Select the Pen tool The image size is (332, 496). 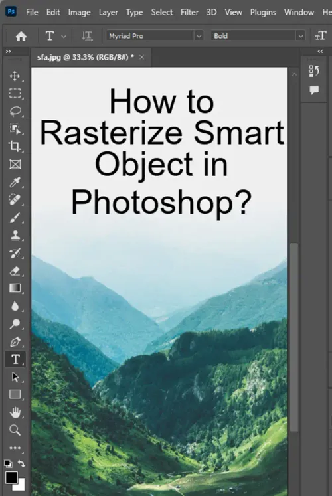[15, 342]
